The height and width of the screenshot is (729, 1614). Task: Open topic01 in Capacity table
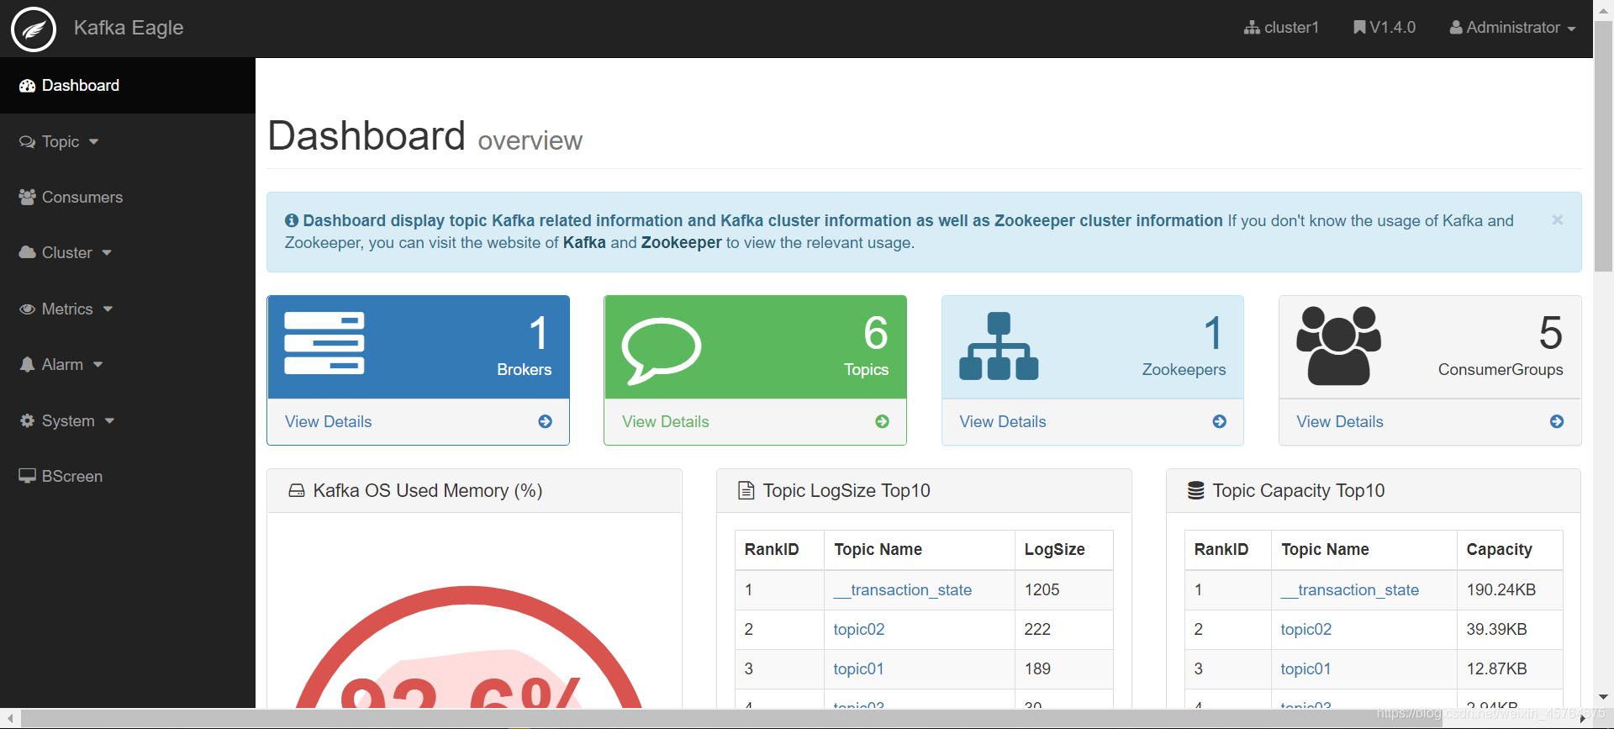tap(1305, 669)
